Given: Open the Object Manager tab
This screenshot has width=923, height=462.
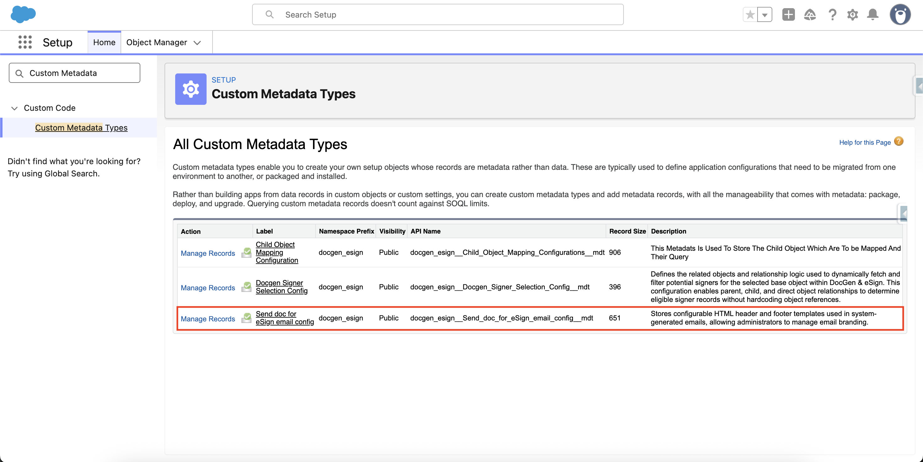Looking at the screenshot, I should 157,42.
